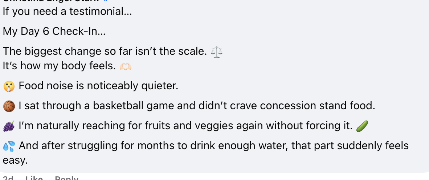Click the shushing face emoji
429x180 pixels.
(x=9, y=86)
